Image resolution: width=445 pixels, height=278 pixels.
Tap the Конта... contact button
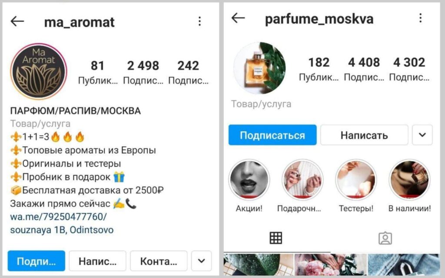click(x=159, y=261)
